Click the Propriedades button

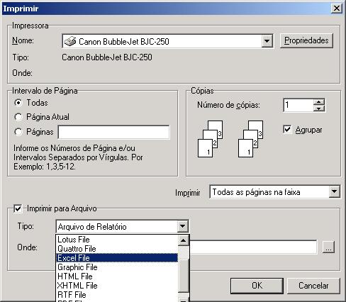(x=306, y=40)
